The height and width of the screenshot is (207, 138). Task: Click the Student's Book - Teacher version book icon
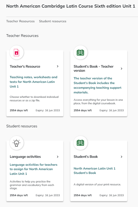tap(81, 52)
